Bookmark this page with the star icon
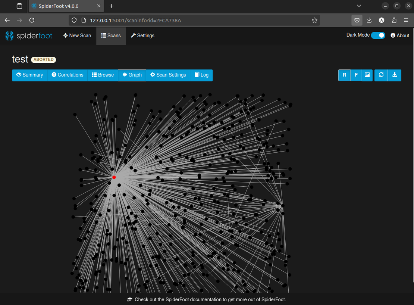414x305 pixels. click(x=314, y=20)
